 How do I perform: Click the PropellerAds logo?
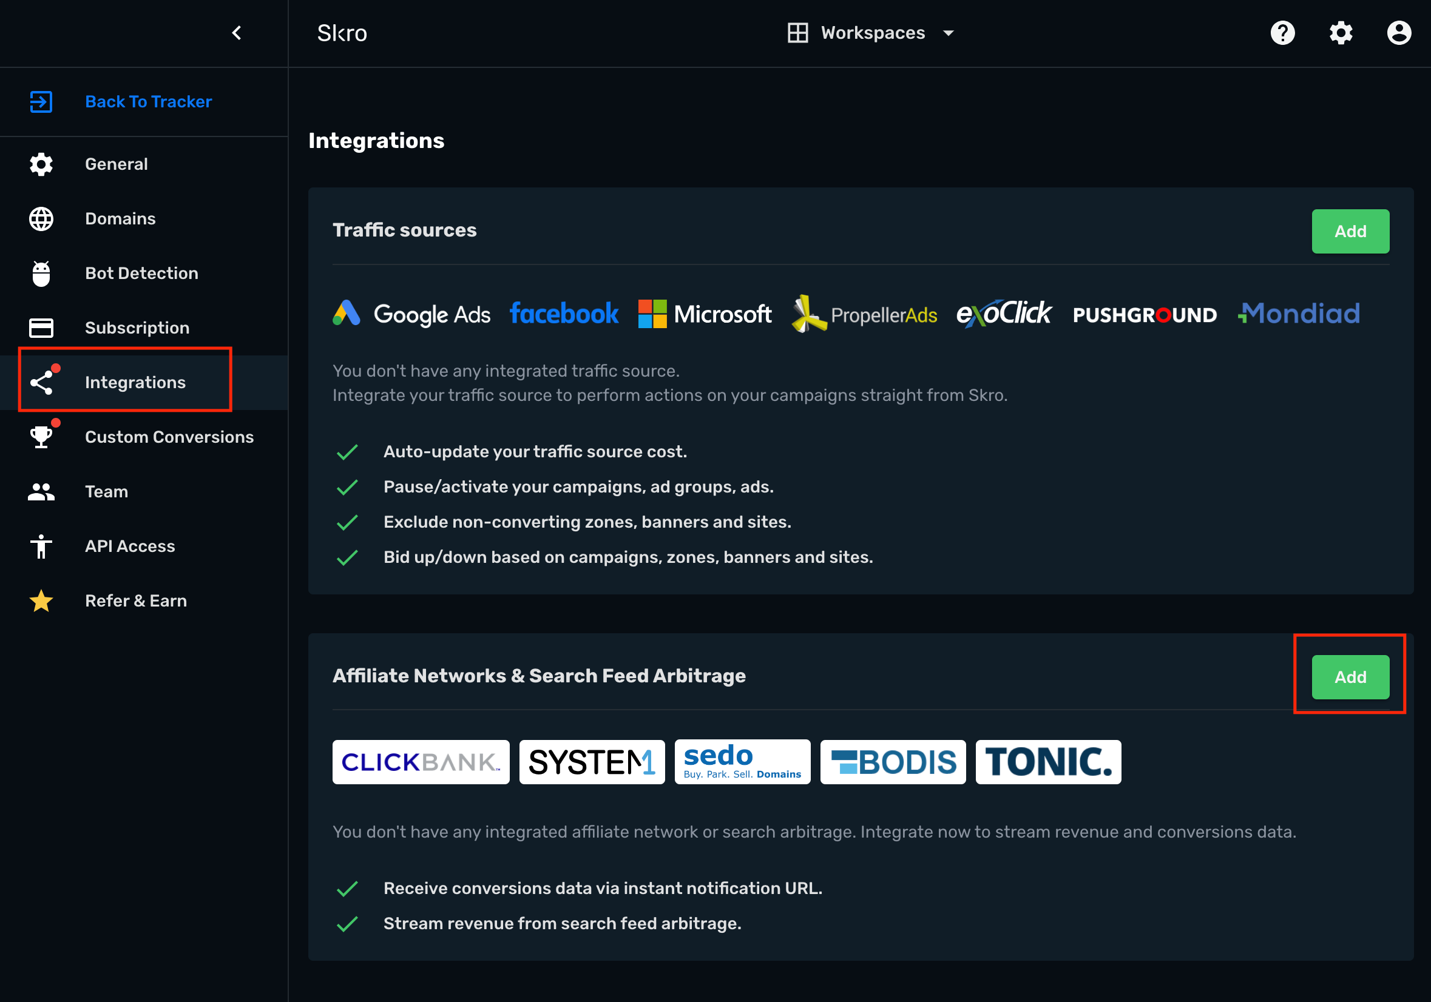864,314
